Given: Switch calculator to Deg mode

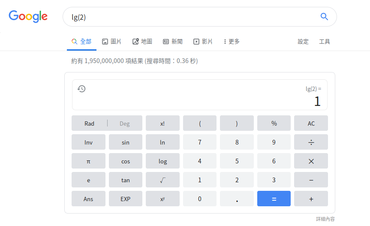Looking at the screenshot, I should (124, 124).
